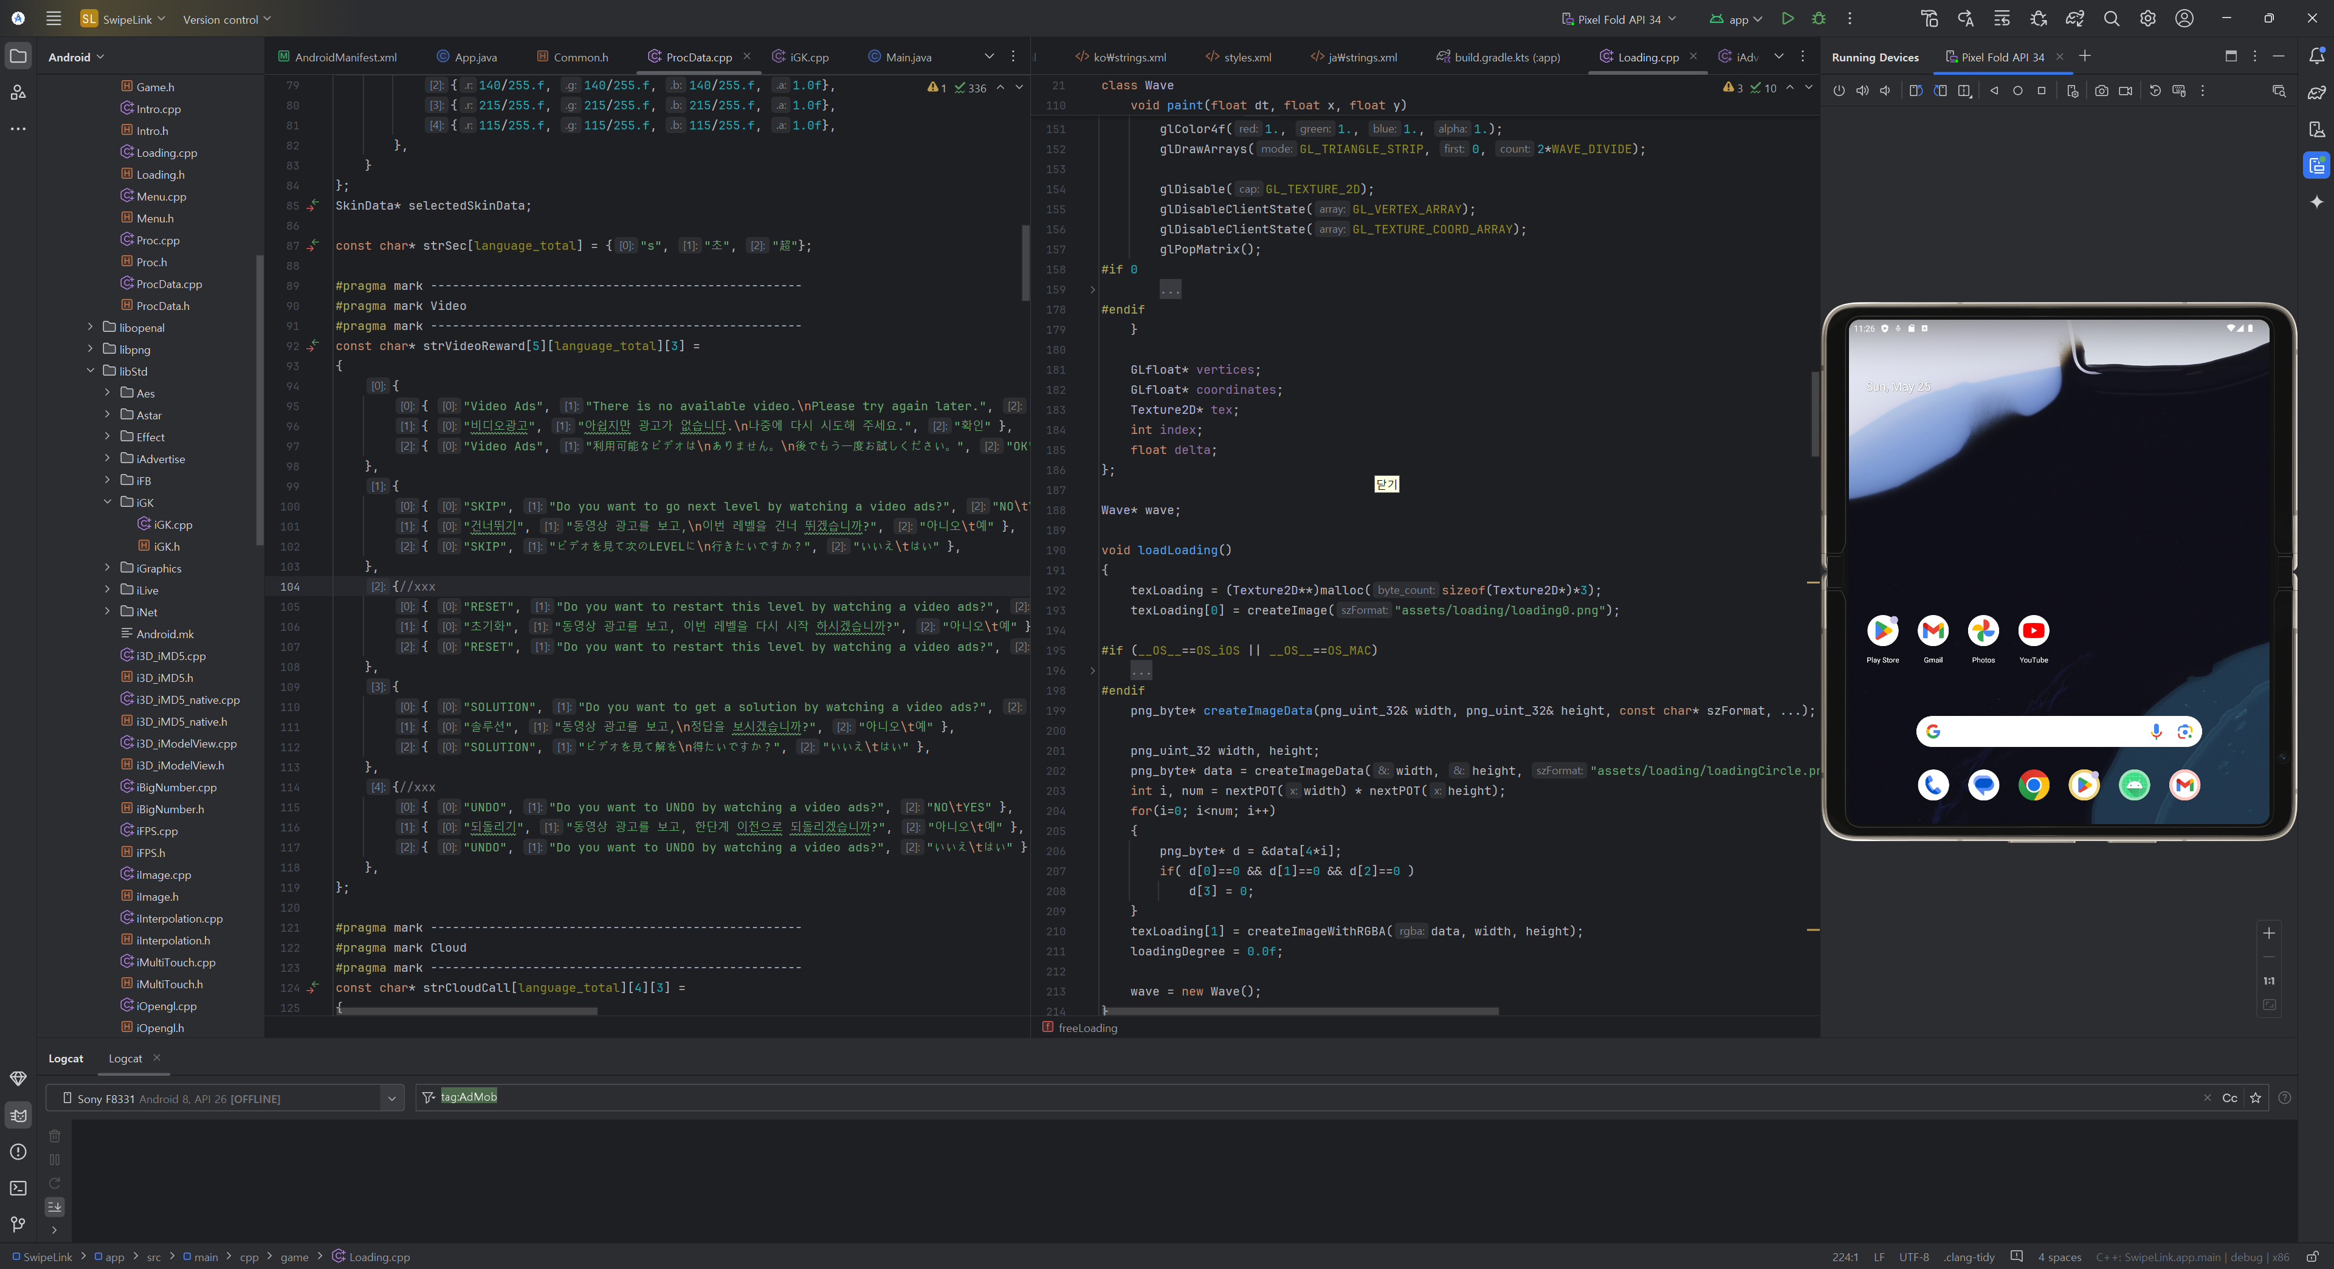Screen dimensions: 2334x1269
Task: Switch to the Common.h editor tab
Action: (580, 57)
